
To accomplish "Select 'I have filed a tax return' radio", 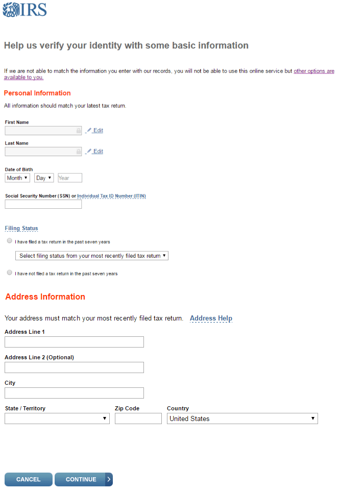I will coord(10,241).
